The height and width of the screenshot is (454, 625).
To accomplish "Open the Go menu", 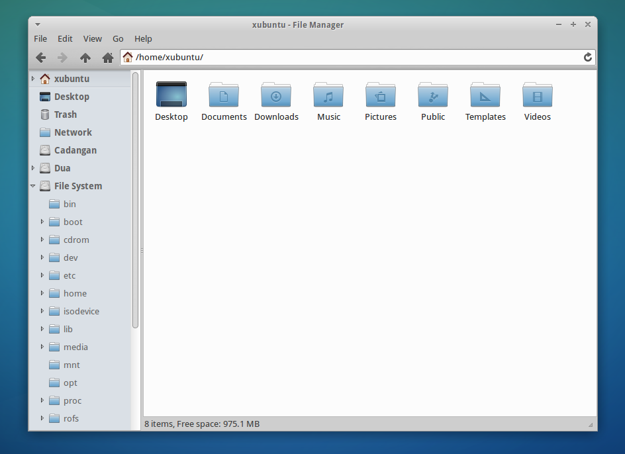I will click(118, 38).
